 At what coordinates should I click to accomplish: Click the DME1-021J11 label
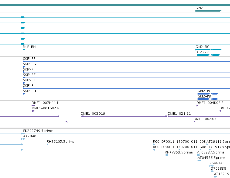click(x=179, y=114)
